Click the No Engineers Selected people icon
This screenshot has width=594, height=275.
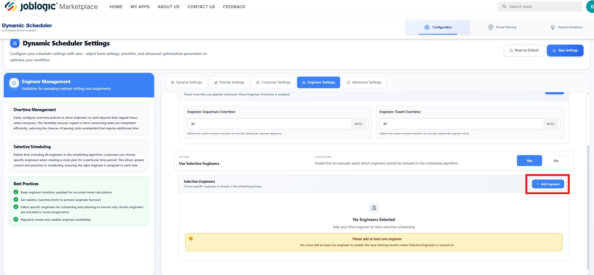(x=374, y=208)
